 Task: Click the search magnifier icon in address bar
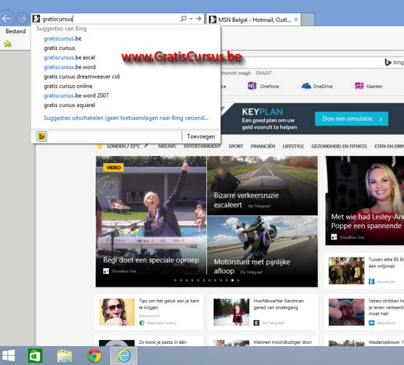tap(183, 19)
